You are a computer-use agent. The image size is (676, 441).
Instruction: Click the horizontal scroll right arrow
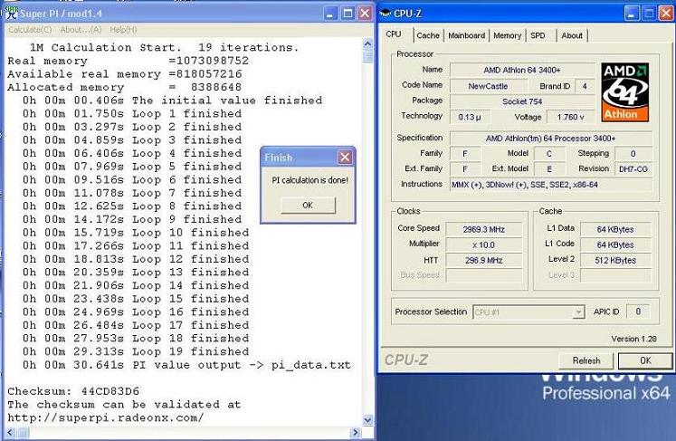[356, 432]
